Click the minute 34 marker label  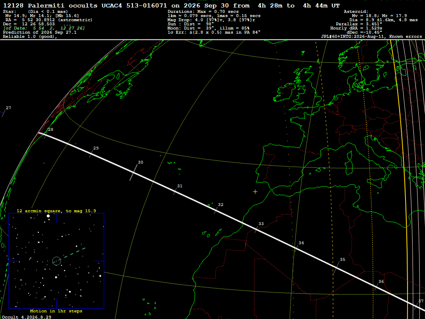tap(301, 243)
